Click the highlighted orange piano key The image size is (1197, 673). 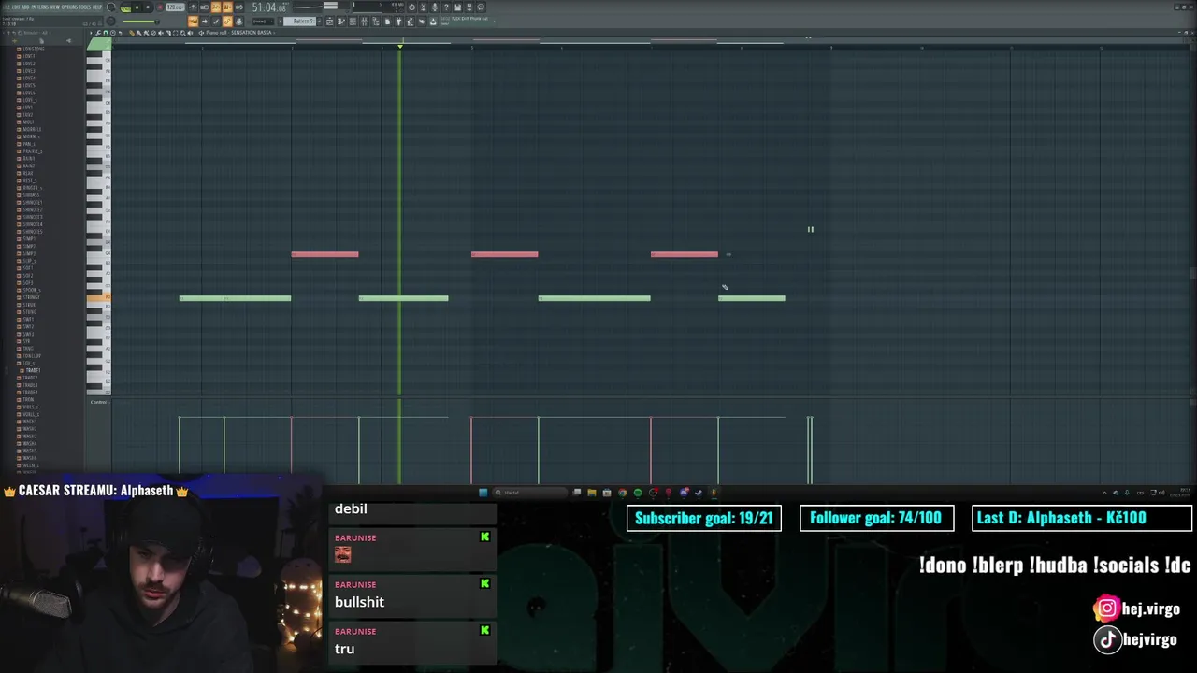click(97, 298)
